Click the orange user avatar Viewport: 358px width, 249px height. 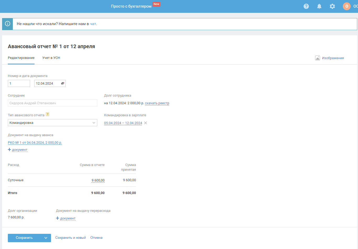click(347, 6)
